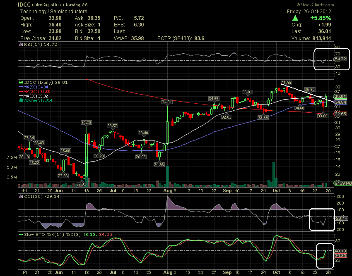
Task: Click the tallest volume bar in early August
Action: coord(167,176)
